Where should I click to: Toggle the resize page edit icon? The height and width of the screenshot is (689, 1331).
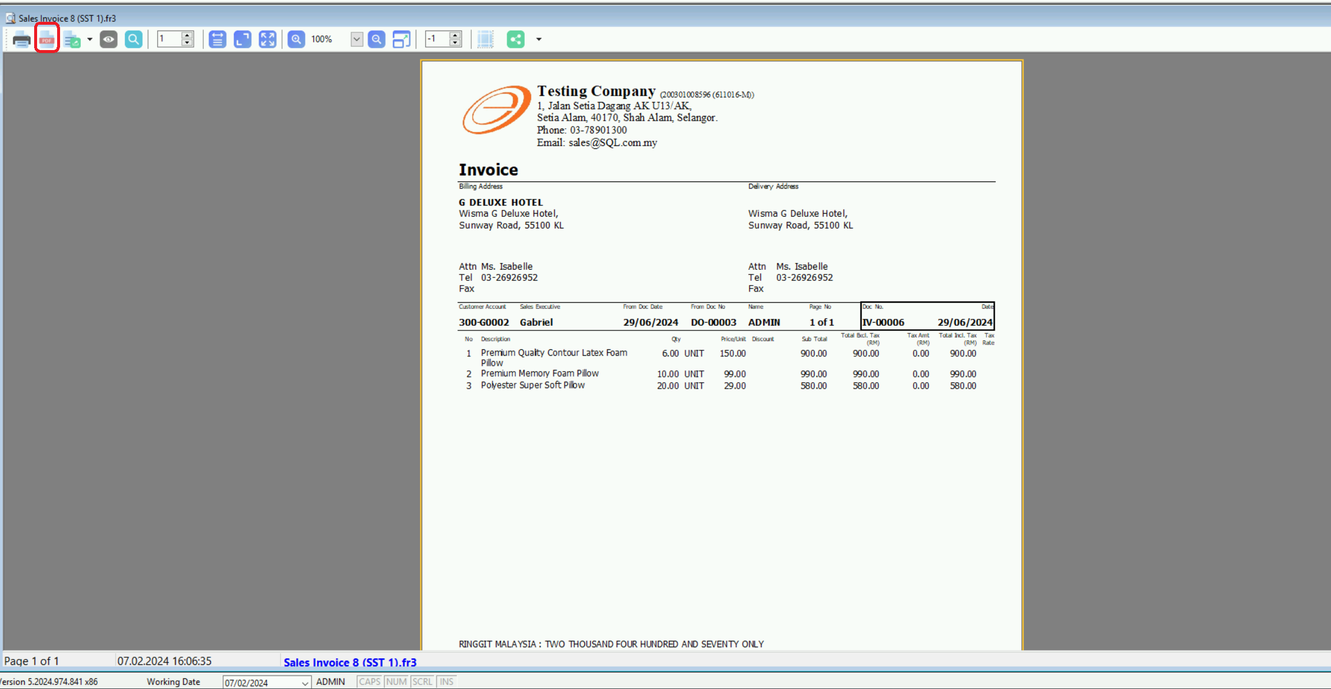pos(402,39)
